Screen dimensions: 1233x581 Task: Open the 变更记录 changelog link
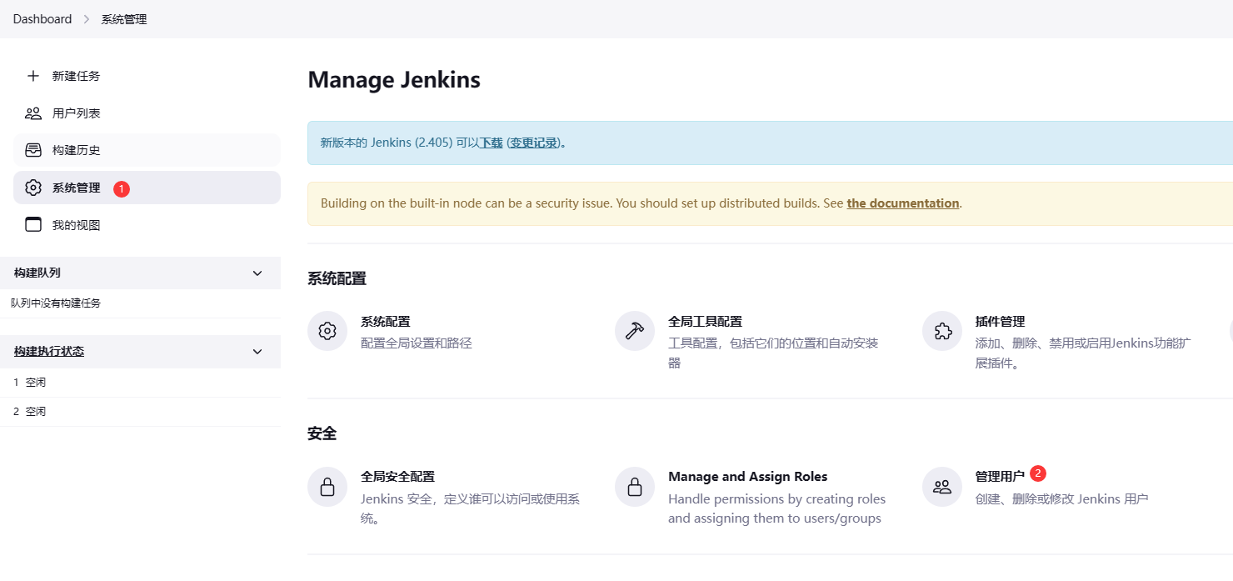(x=534, y=143)
